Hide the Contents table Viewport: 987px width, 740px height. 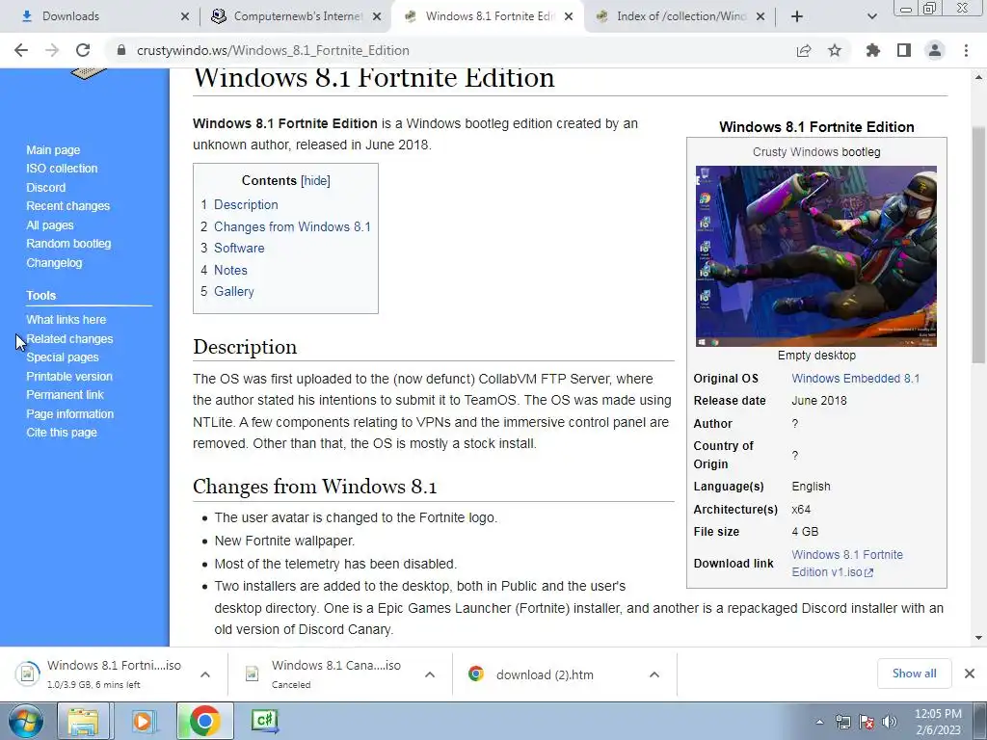pyautogui.click(x=315, y=180)
